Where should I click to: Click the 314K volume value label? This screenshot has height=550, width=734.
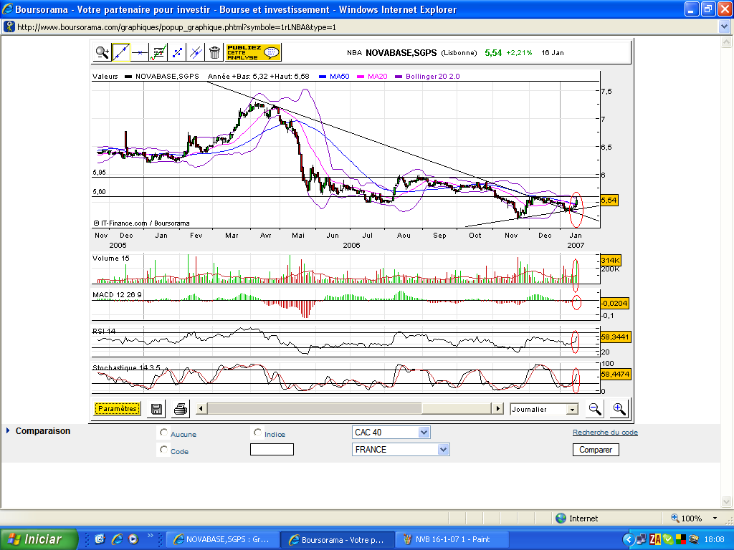pyautogui.click(x=611, y=260)
